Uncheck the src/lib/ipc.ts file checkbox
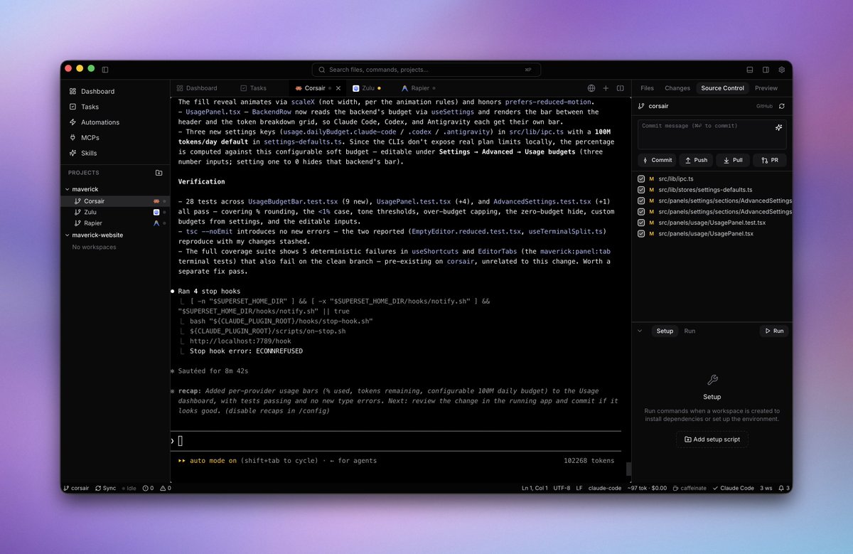The image size is (853, 554). (x=642, y=179)
